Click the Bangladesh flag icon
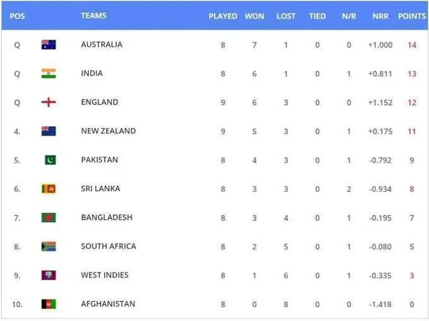429x321 pixels. [x=49, y=218]
